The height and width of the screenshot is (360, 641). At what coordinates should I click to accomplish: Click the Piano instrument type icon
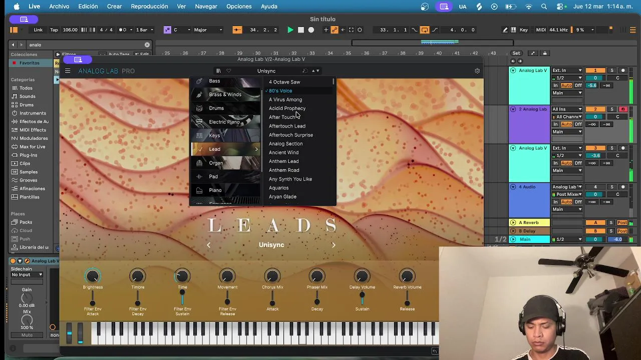(x=199, y=190)
